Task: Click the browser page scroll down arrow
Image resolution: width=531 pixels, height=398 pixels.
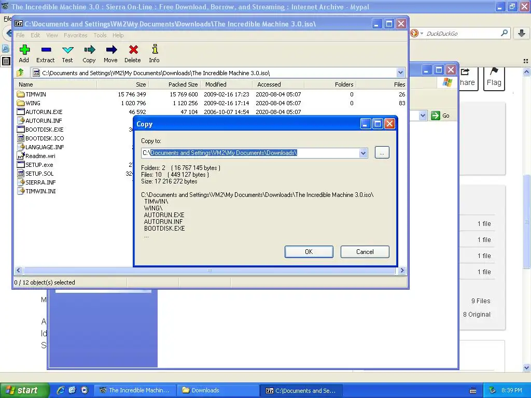Action: pyautogui.click(x=527, y=367)
